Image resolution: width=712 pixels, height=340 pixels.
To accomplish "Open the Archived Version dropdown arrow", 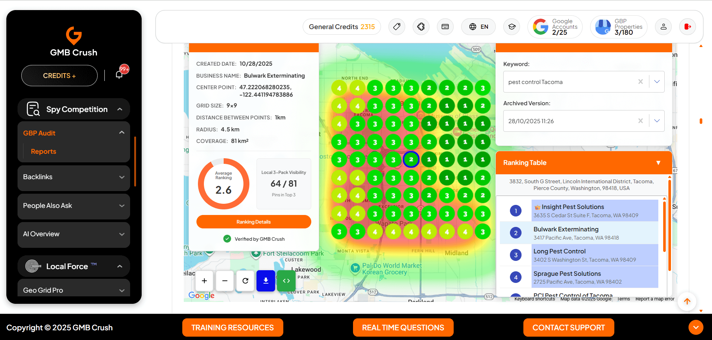I will [x=657, y=121].
